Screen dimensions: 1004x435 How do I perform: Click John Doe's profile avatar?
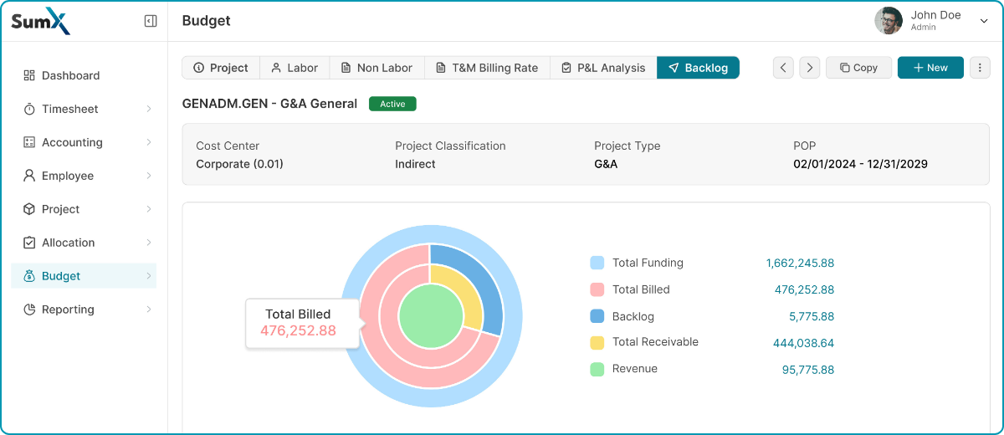click(889, 21)
